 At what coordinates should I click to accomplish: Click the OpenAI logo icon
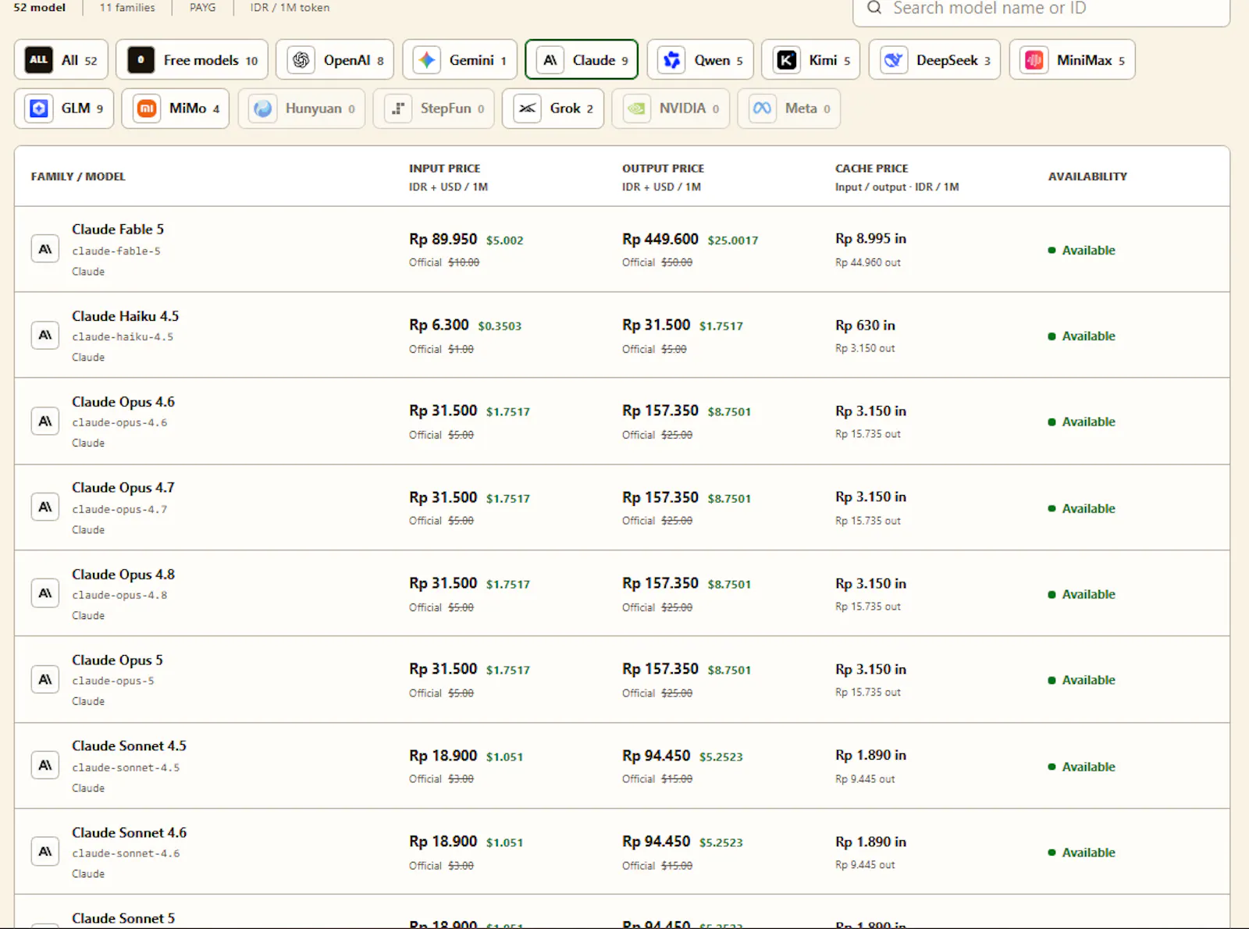click(x=301, y=60)
